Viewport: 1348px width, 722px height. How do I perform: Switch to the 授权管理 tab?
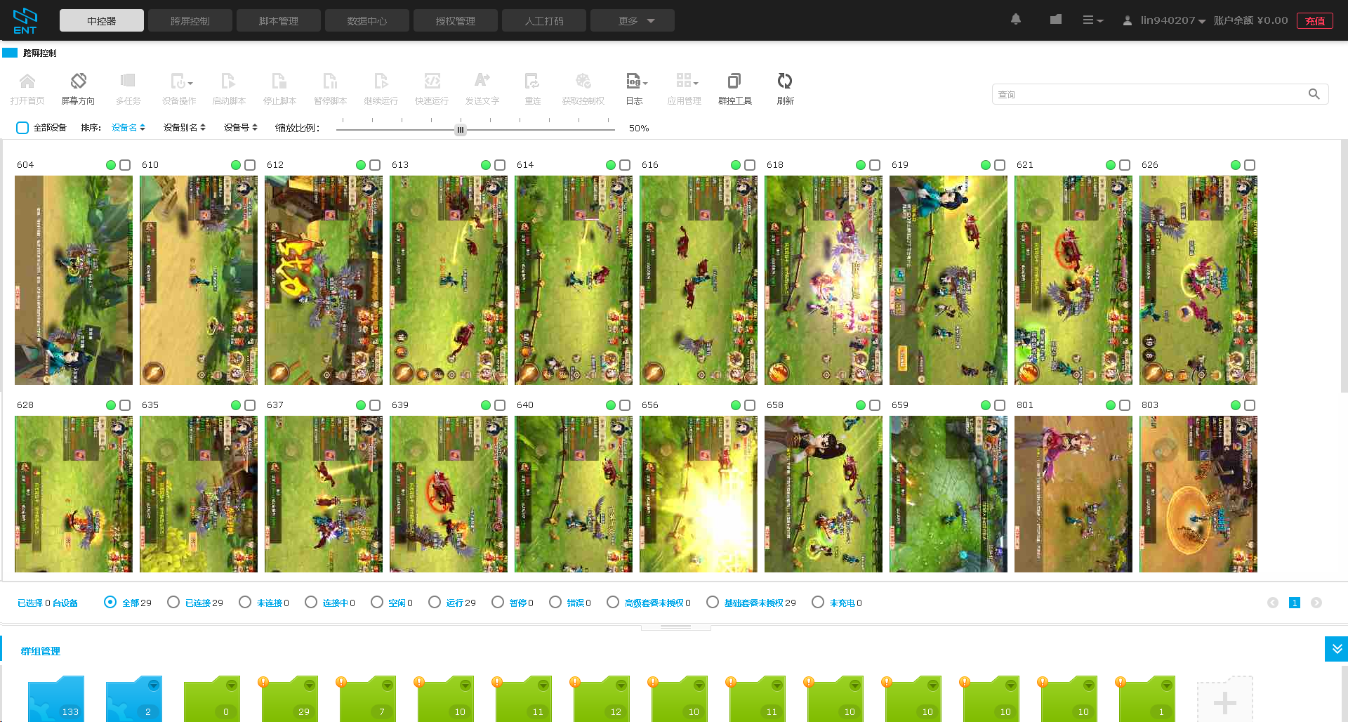456,21
